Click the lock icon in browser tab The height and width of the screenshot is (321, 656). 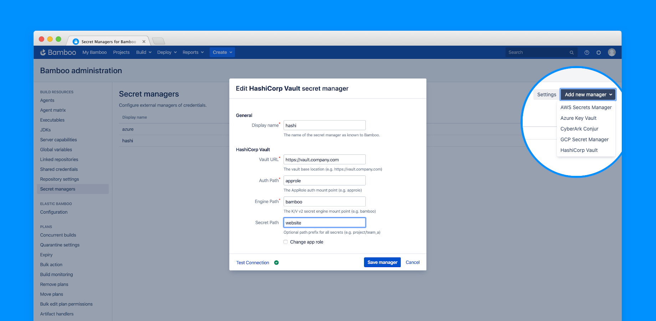coord(76,41)
